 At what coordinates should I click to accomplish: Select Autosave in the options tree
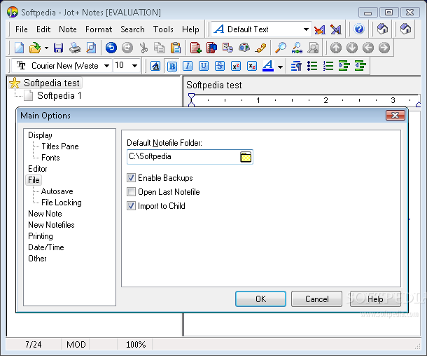57,191
